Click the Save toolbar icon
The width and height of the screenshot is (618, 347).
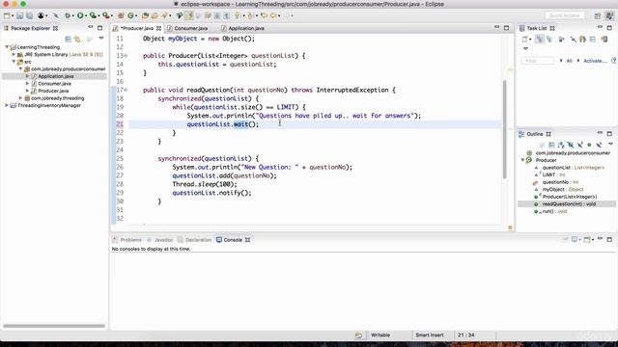(19, 15)
